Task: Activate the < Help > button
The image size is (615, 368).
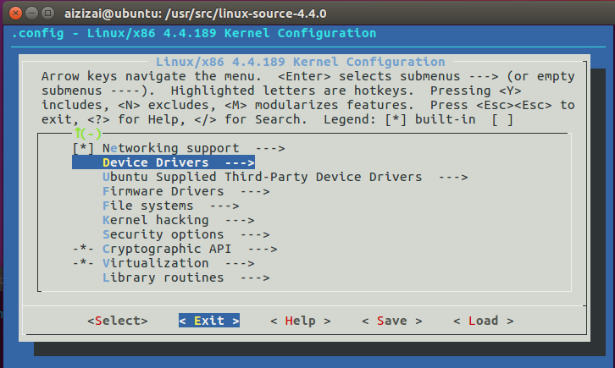Action: point(301,321)
